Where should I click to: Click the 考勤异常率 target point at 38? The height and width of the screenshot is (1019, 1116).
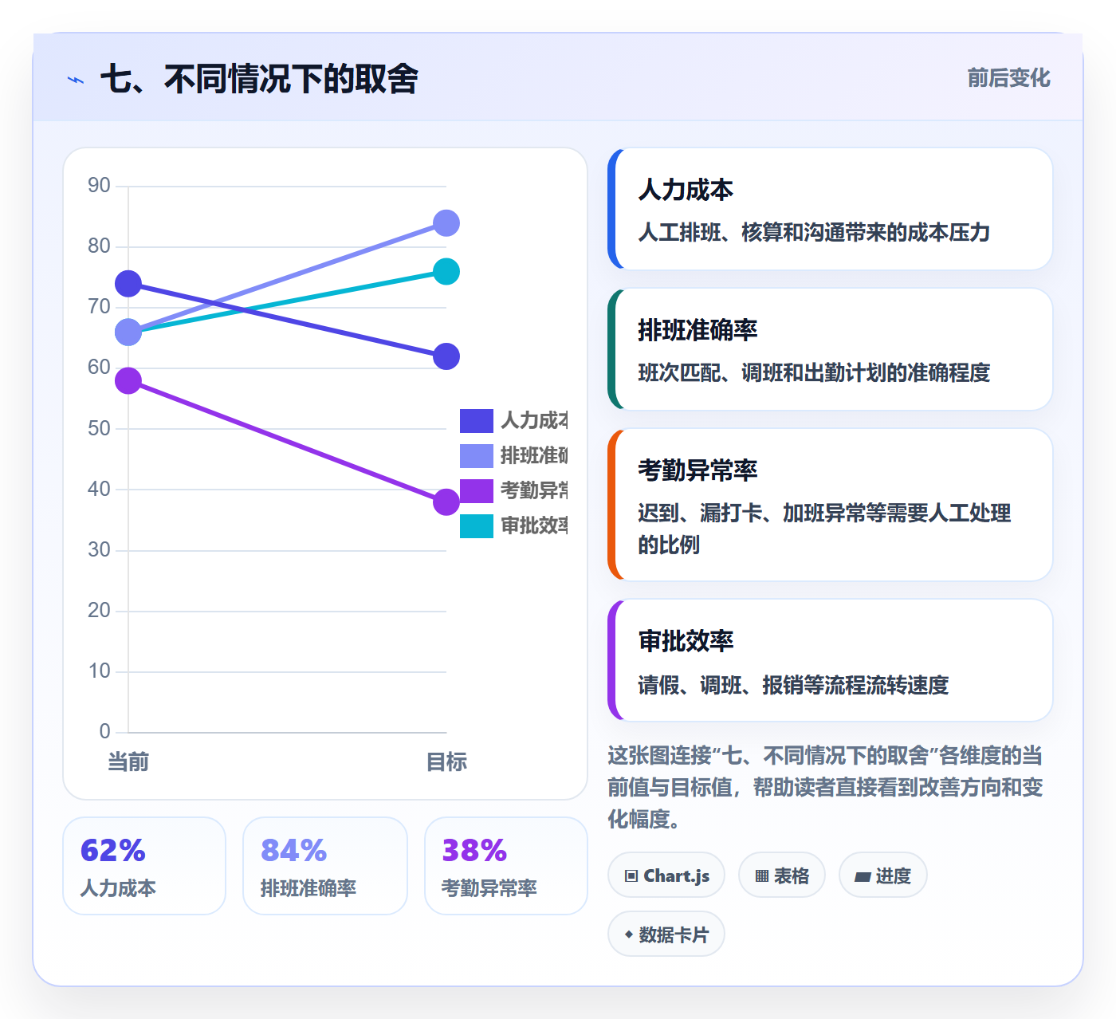click(x=446, y=502)
